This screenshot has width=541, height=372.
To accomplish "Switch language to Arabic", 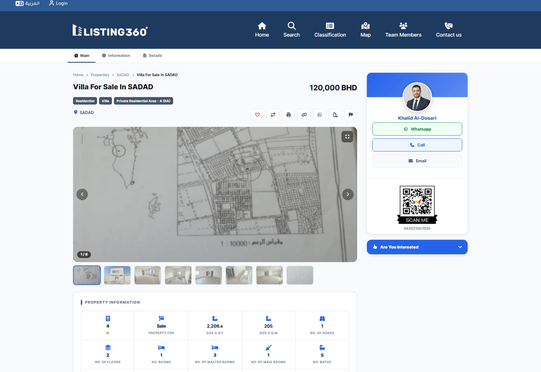I will point(27,3).
